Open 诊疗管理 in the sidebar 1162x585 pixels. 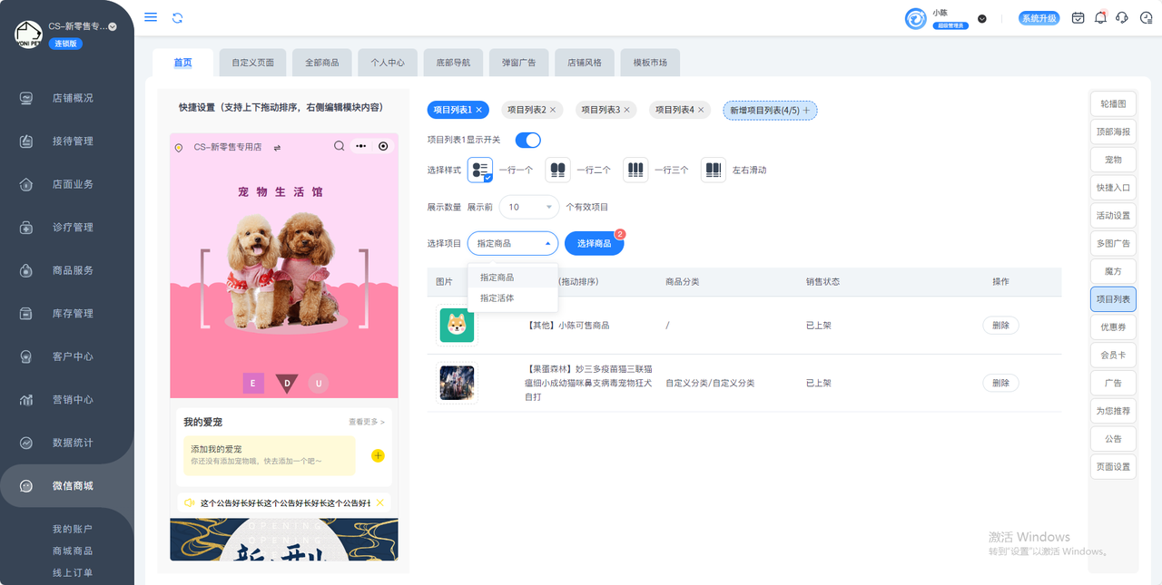pyautogui.click(x=73, y=228)
